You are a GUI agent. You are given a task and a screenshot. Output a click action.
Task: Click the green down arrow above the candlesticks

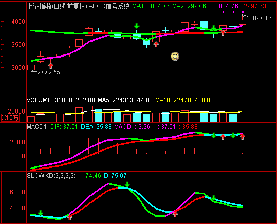click(137, 26)
